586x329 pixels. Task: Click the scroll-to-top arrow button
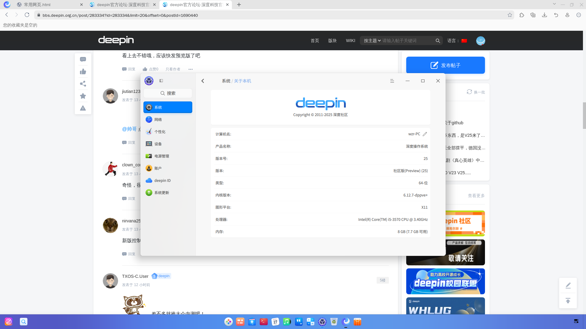[x=568, y=301]
